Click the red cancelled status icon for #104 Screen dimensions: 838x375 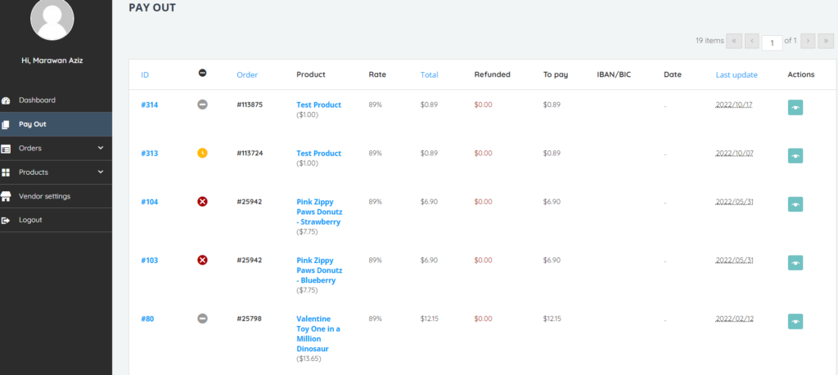pos(202,202)
